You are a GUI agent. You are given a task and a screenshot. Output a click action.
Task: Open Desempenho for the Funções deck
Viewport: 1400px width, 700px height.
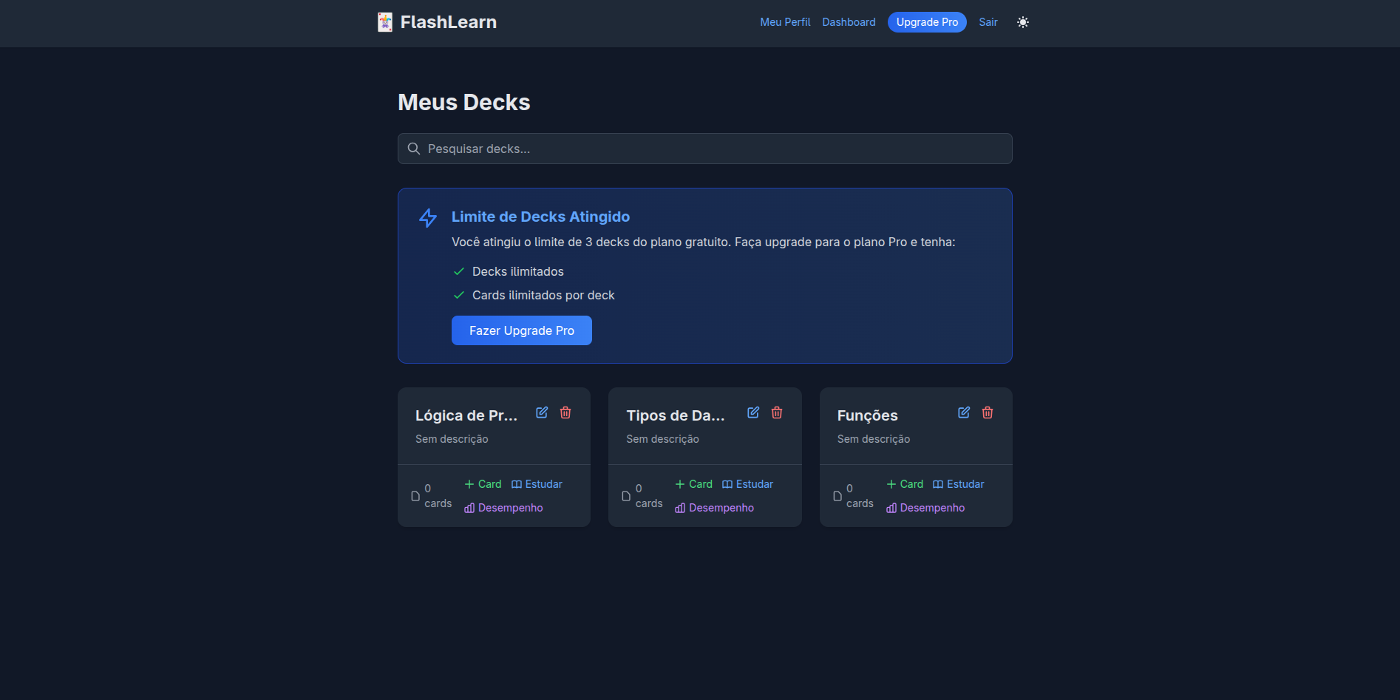click(925, 508)
